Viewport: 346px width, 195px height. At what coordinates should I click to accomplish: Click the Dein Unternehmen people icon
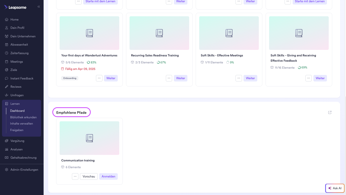click(7, 36)
